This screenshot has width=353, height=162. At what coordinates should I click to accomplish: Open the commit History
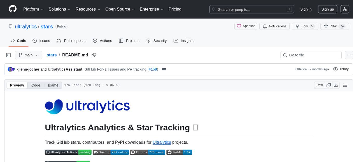[x=341, y=69]
